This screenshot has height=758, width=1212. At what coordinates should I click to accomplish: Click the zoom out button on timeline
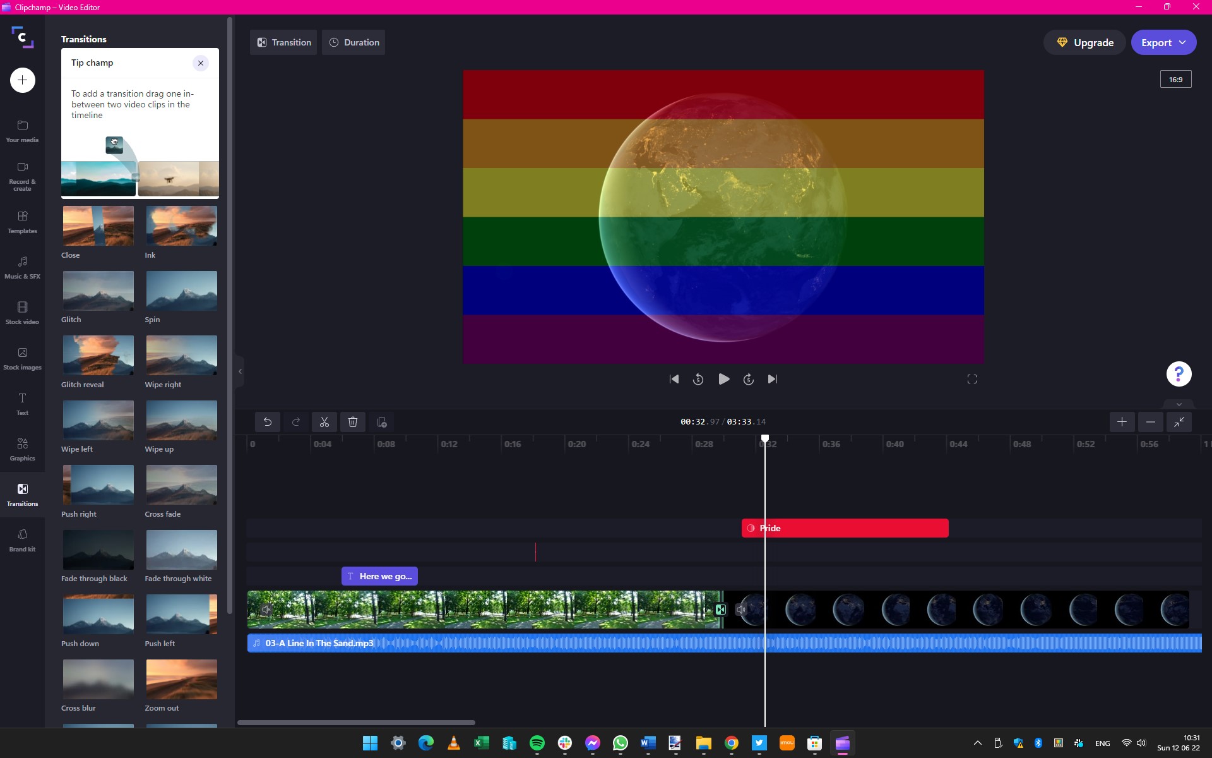1150,422
